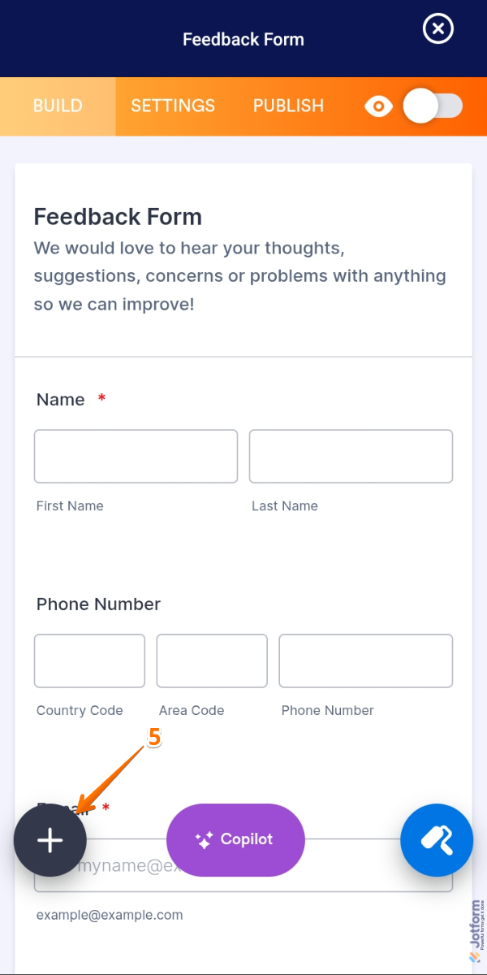Open the PUBLISH tab
The image size is (487, 975).
288,106
